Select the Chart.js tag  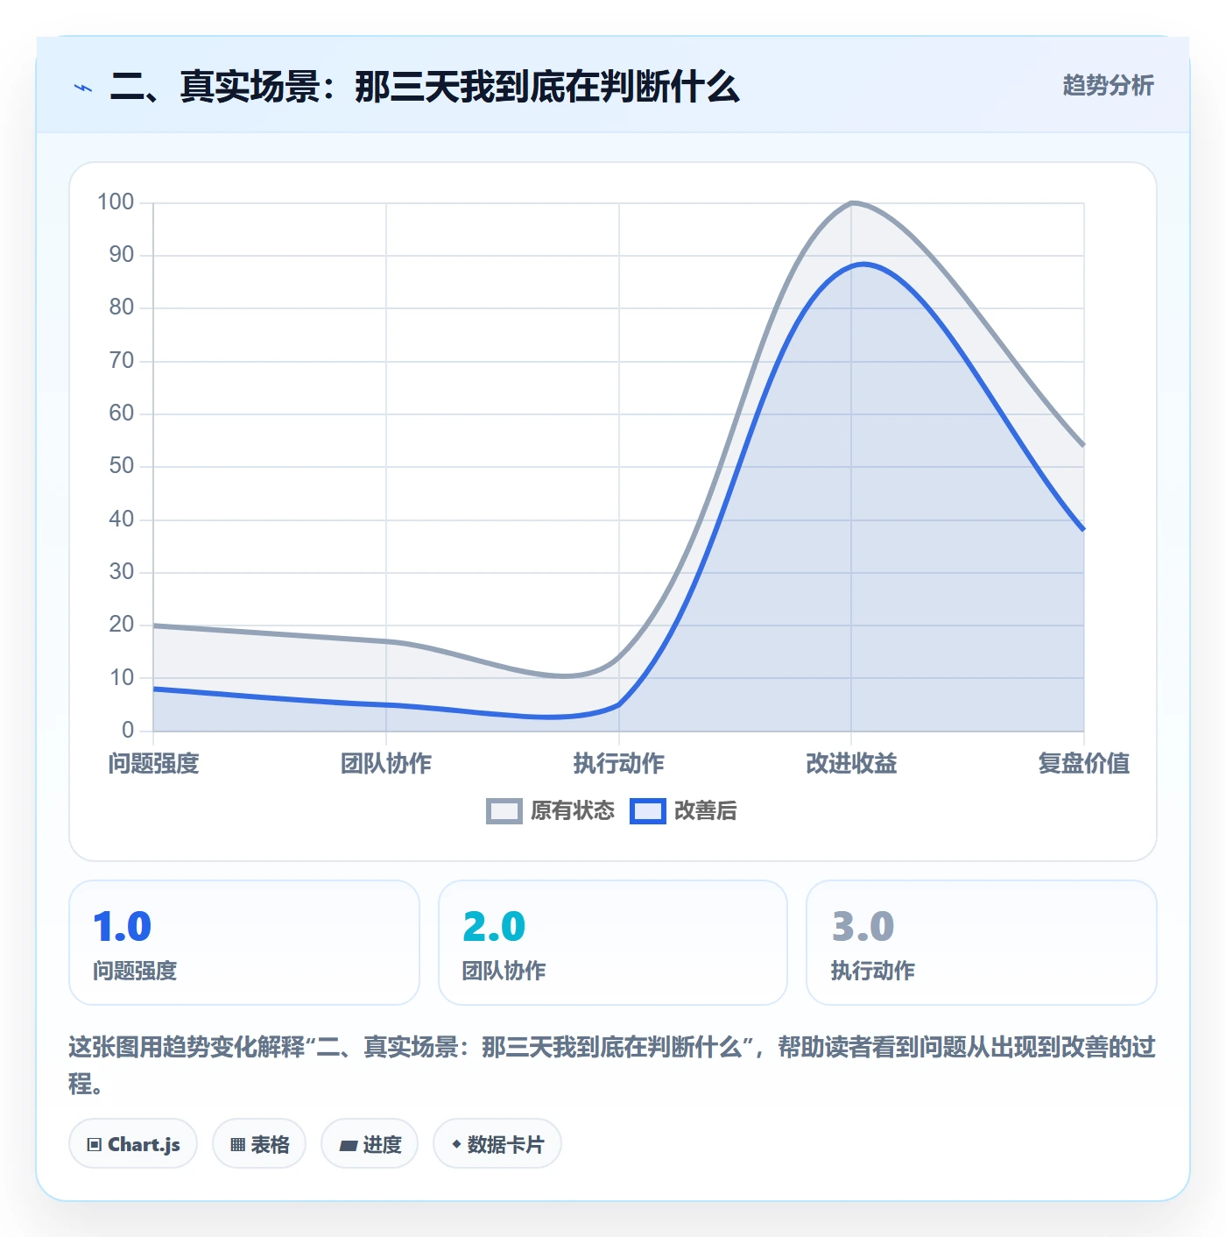coord(133,1144)
